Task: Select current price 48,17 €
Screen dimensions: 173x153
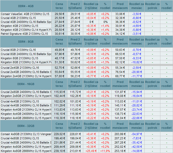Action: click(59, 58)
